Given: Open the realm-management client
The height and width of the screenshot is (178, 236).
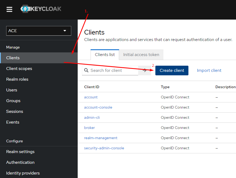Looking at the screenshot, I should pyautogui.click(x=101, y=138).
